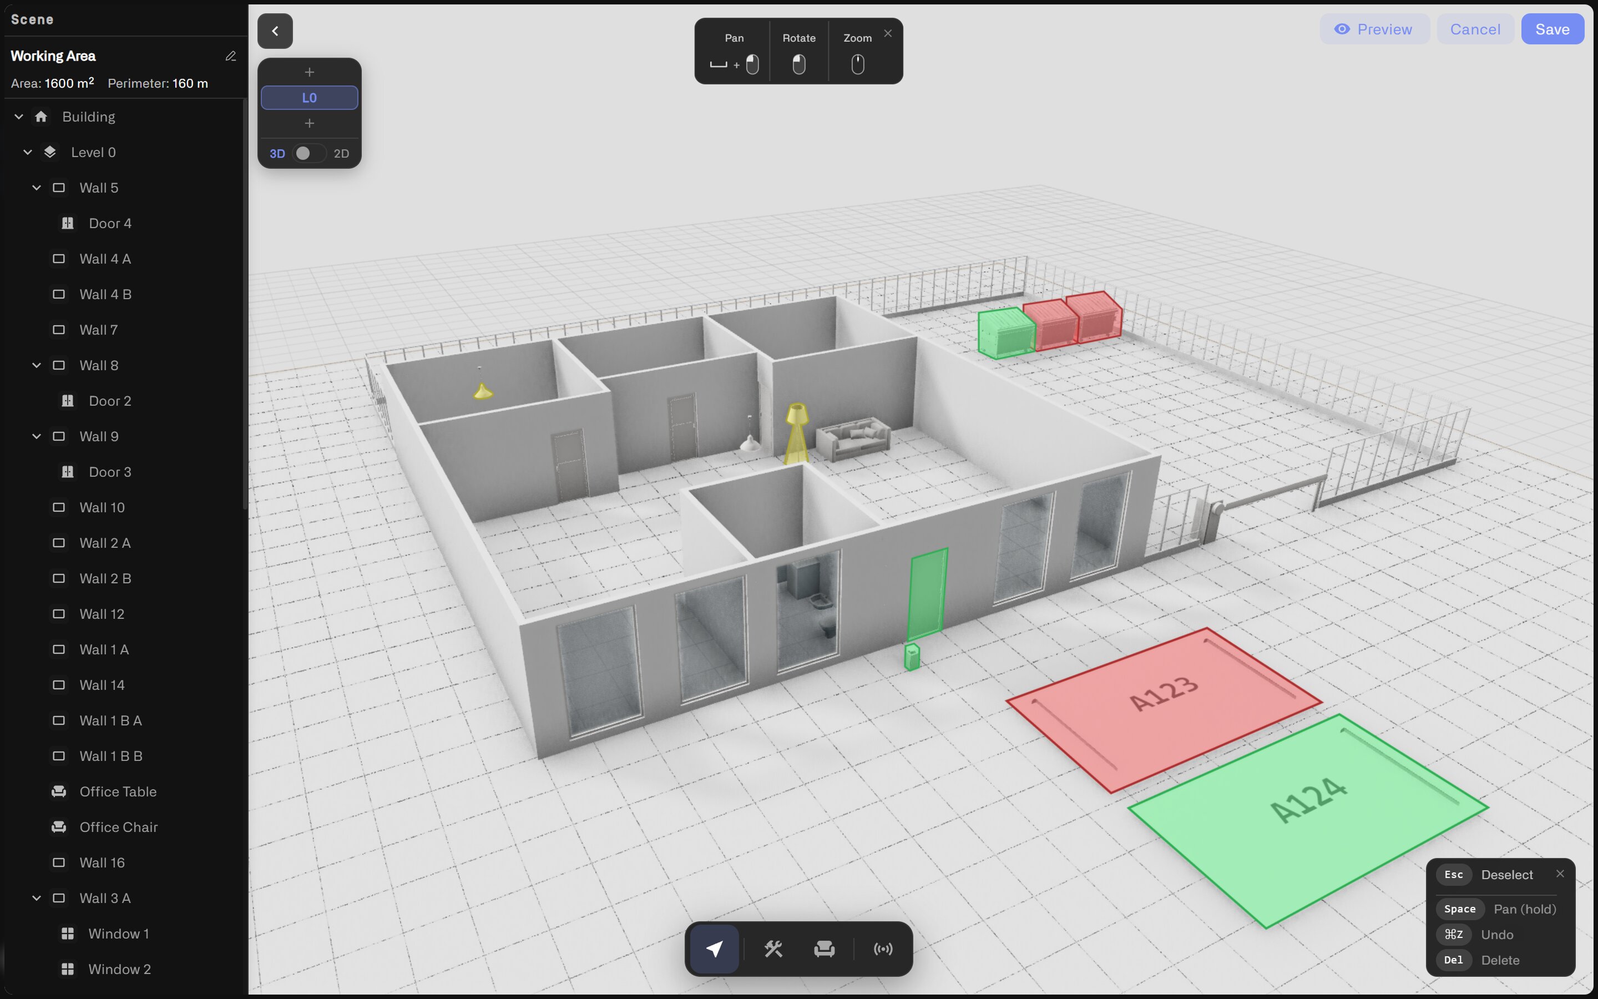Viewport: 1598px width, 999px height.
Task: Collapse the Level 0 node
Action: pyautogui.click(x=28, y=152)
